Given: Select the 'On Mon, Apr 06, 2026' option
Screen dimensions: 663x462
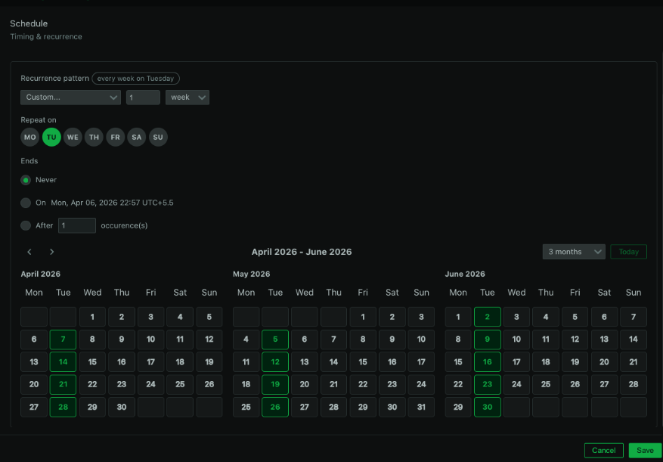Looking at the screenshot, I should [x=25, y=203].
